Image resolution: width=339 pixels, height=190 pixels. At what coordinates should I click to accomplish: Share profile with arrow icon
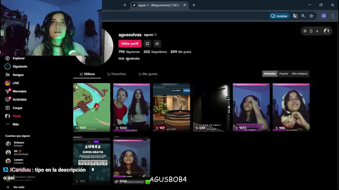(x=157, y=44)
